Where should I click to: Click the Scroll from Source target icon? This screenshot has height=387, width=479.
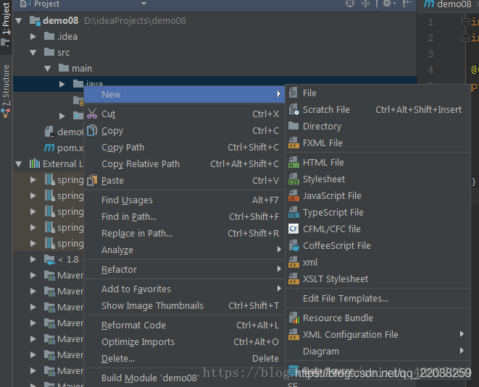(x=350, y=4)
